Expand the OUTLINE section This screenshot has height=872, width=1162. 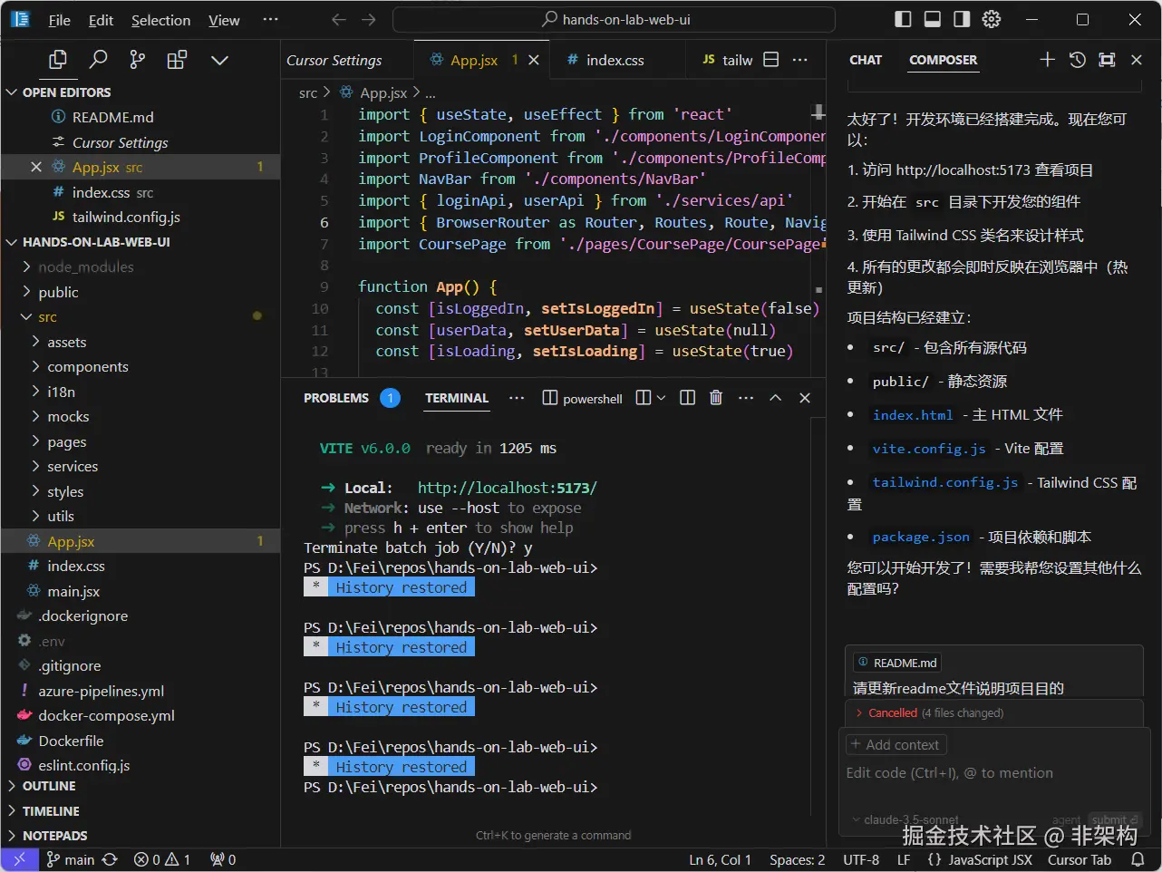click(x=49, y=786)
